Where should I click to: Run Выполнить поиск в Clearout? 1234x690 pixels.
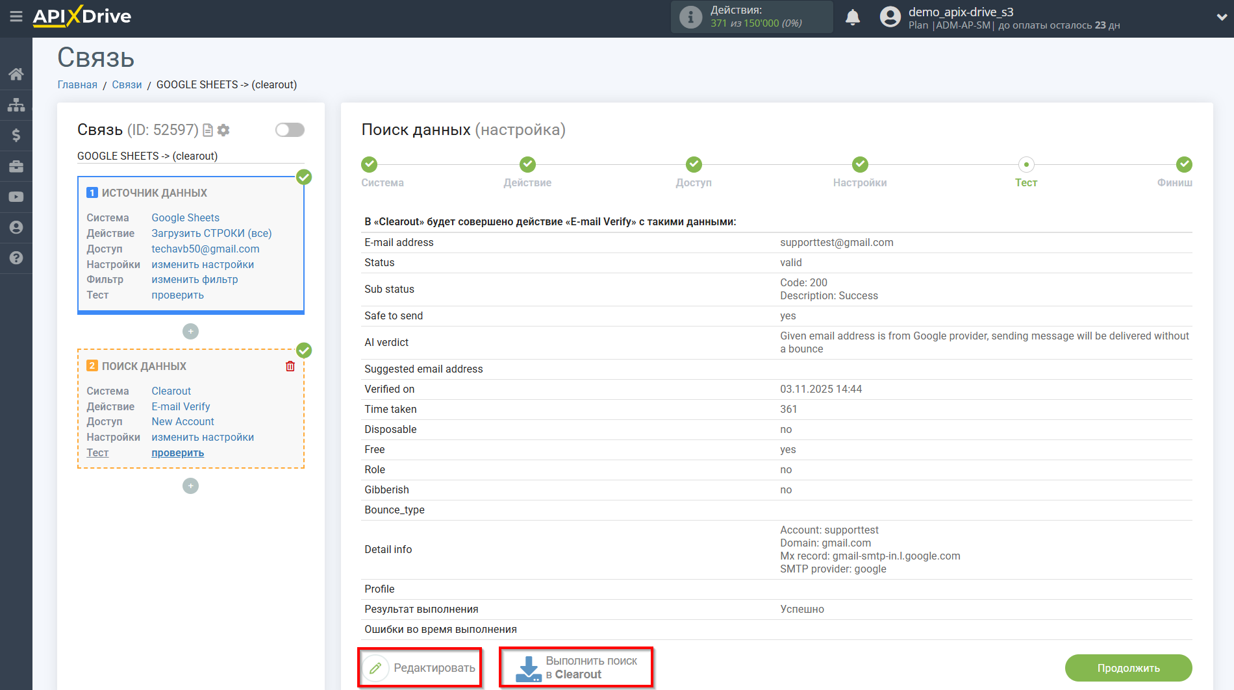coord(576,668)
